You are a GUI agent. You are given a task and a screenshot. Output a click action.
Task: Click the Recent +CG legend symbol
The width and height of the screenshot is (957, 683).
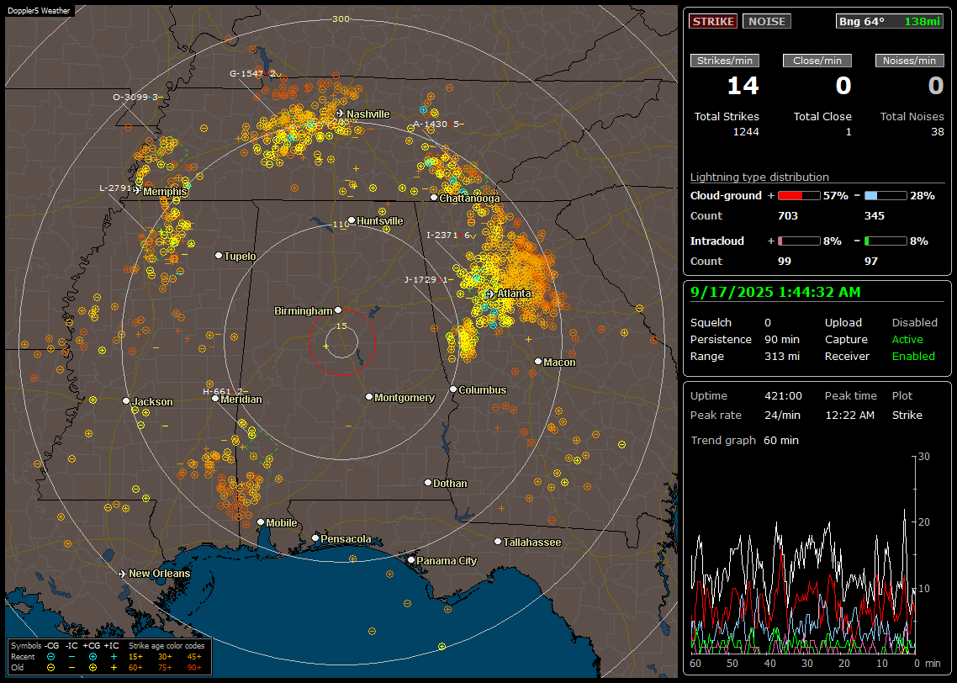pyautogui.click(x=93, y=657)
